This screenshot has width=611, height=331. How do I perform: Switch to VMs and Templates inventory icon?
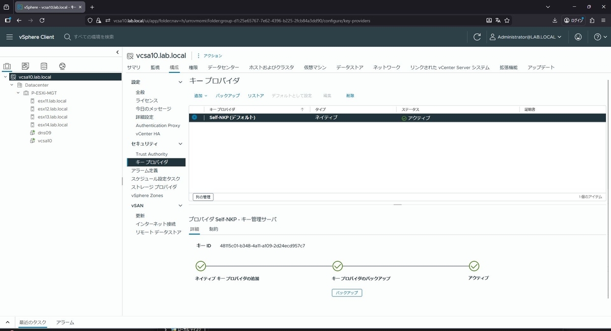click(x=25, y=66)
